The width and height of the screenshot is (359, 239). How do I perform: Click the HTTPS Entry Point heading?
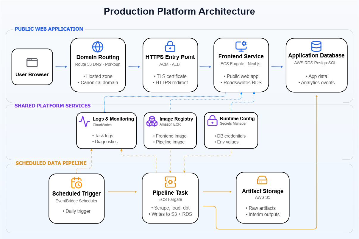(x=170, y=57)
